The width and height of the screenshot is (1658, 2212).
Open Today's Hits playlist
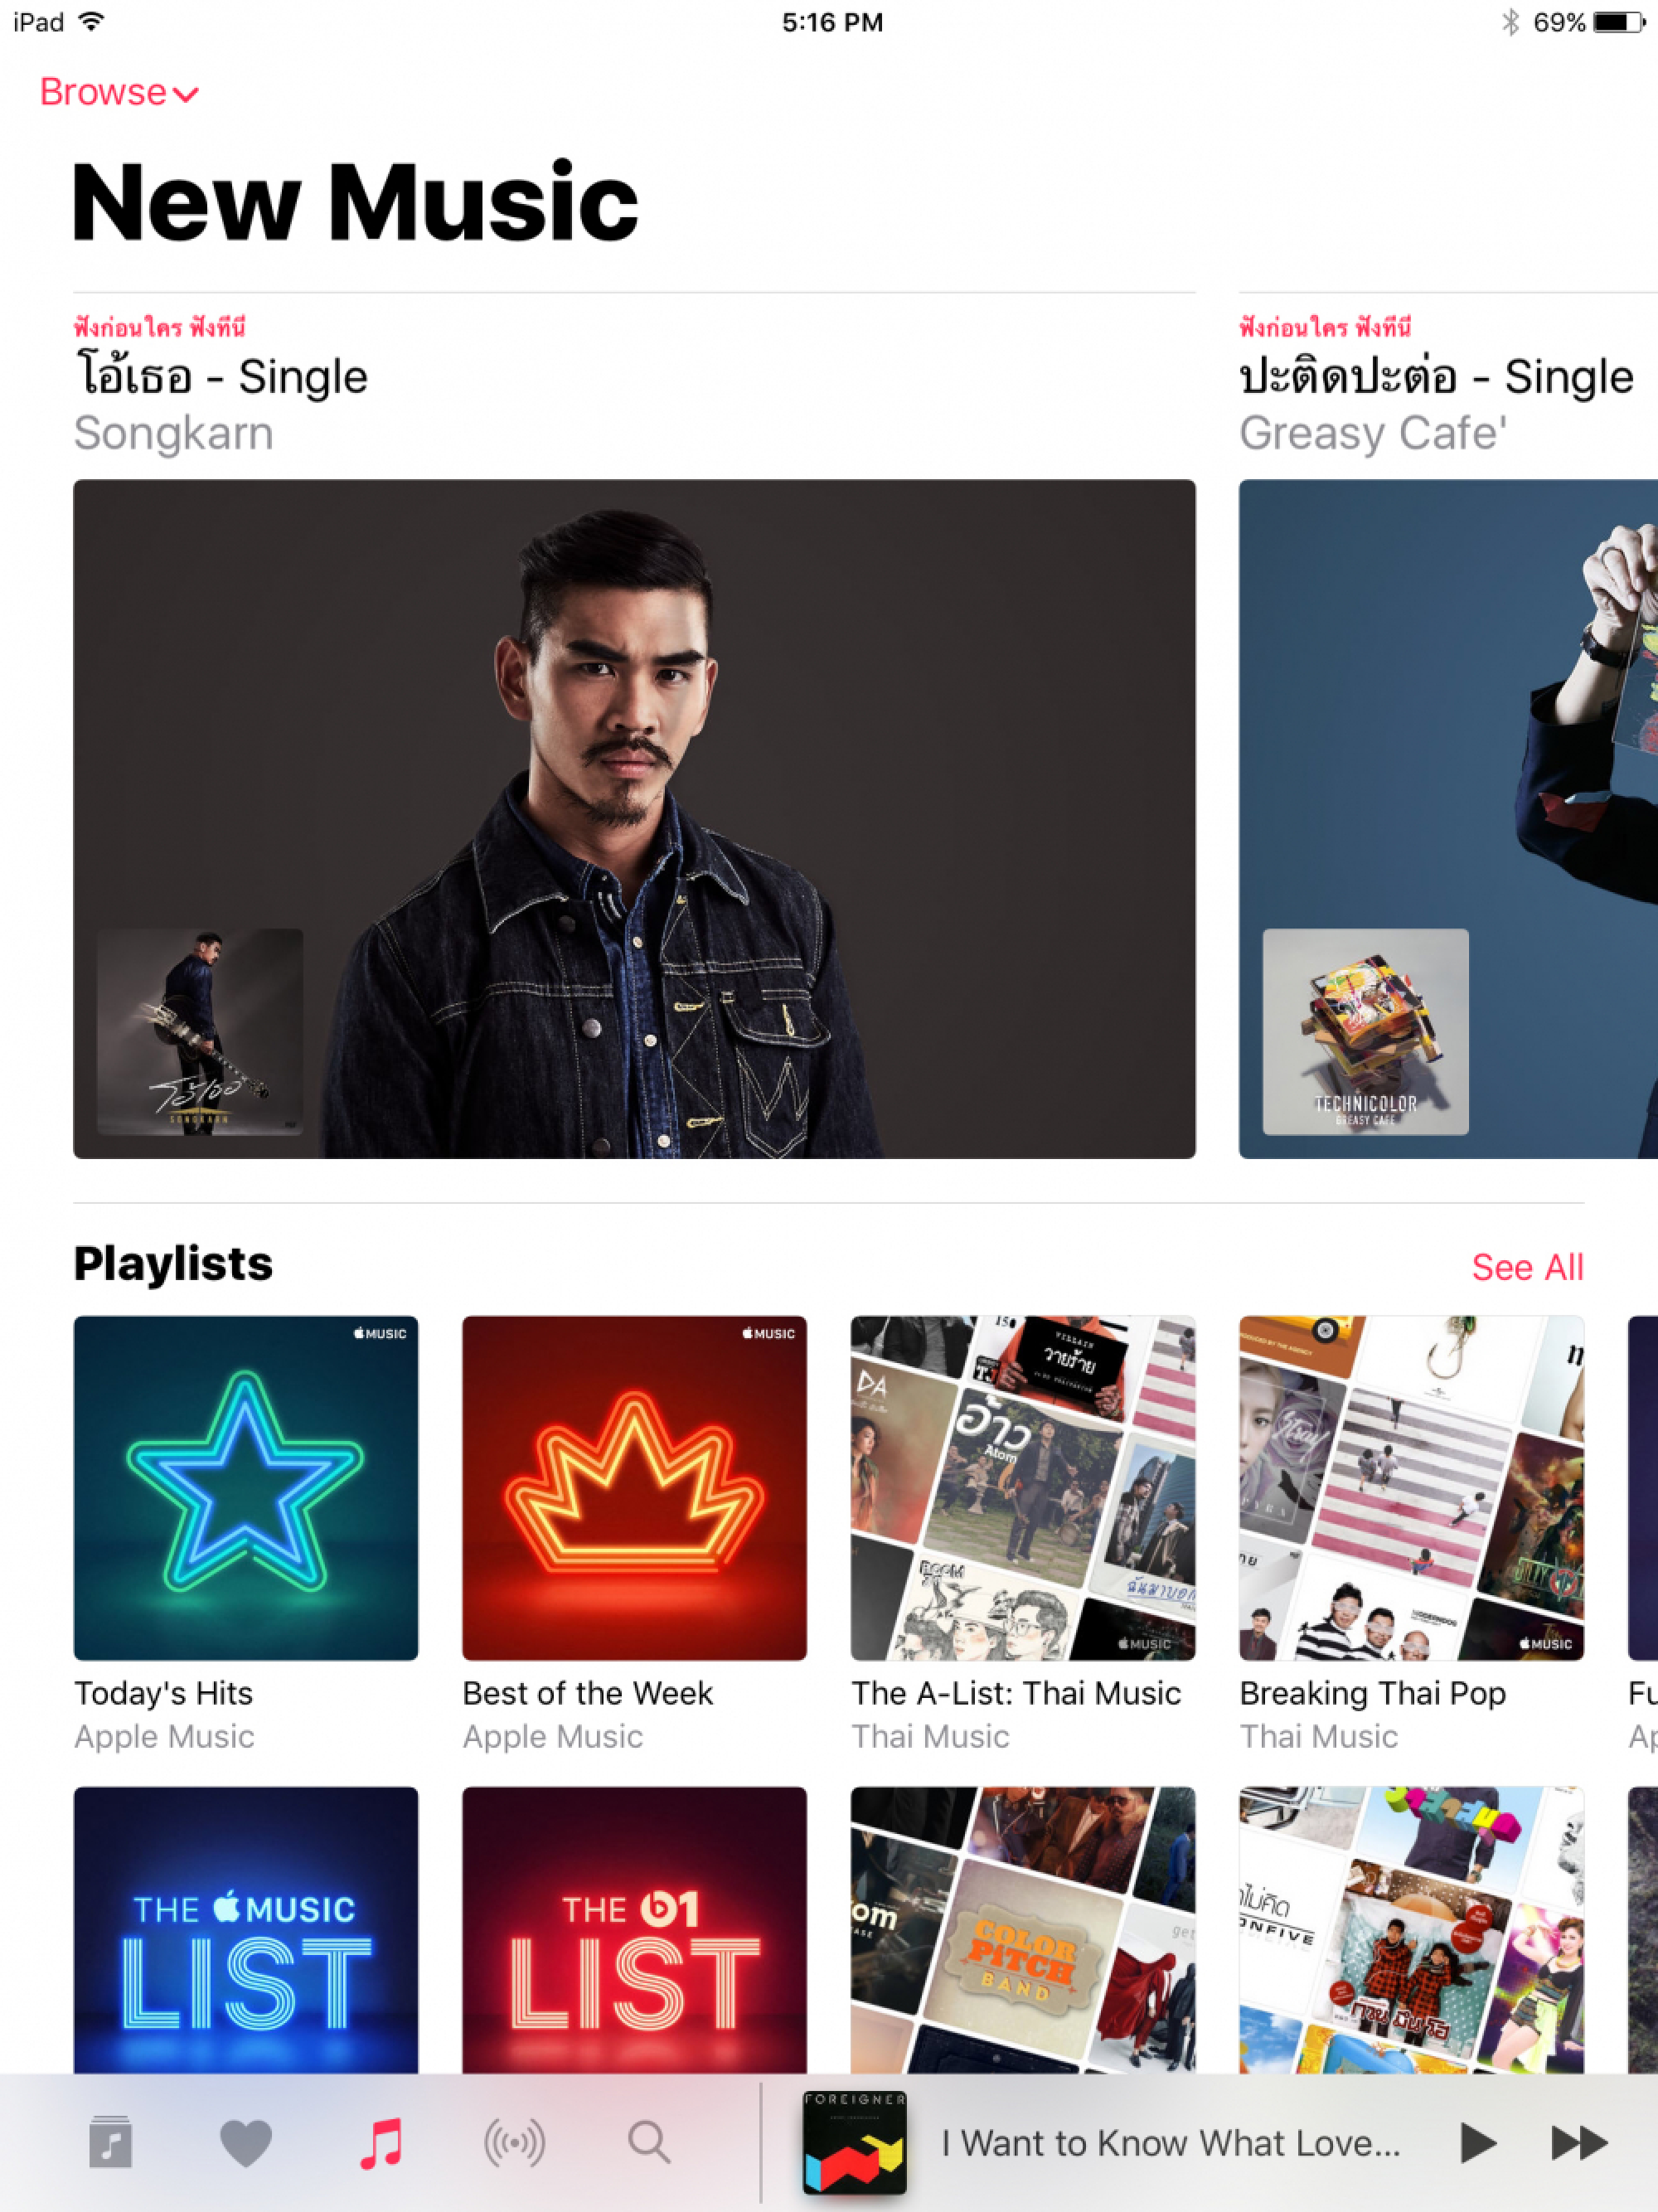point(246,1488)
